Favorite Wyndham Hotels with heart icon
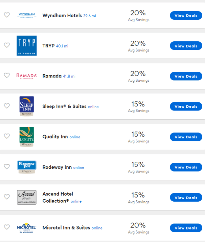Image resolution: width=205 pixels, height=242 pixels. tap(7, 15)
